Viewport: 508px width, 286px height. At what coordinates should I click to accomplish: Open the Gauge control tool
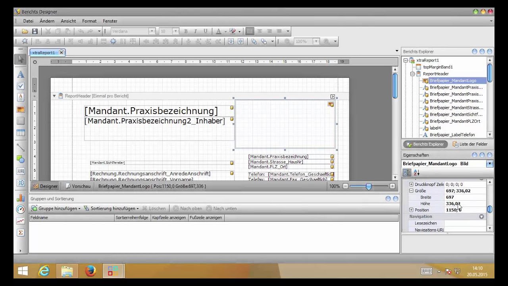pos(21,209)
